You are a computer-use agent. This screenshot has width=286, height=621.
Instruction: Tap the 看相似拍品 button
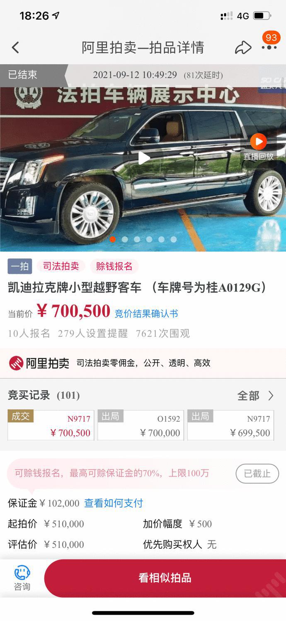(165, 578)
